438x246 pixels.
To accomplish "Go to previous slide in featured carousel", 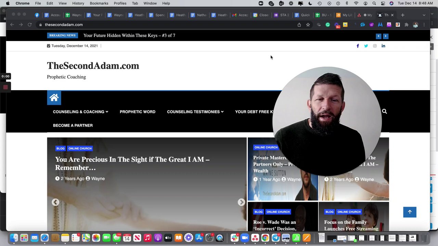I will coord(55,202).
